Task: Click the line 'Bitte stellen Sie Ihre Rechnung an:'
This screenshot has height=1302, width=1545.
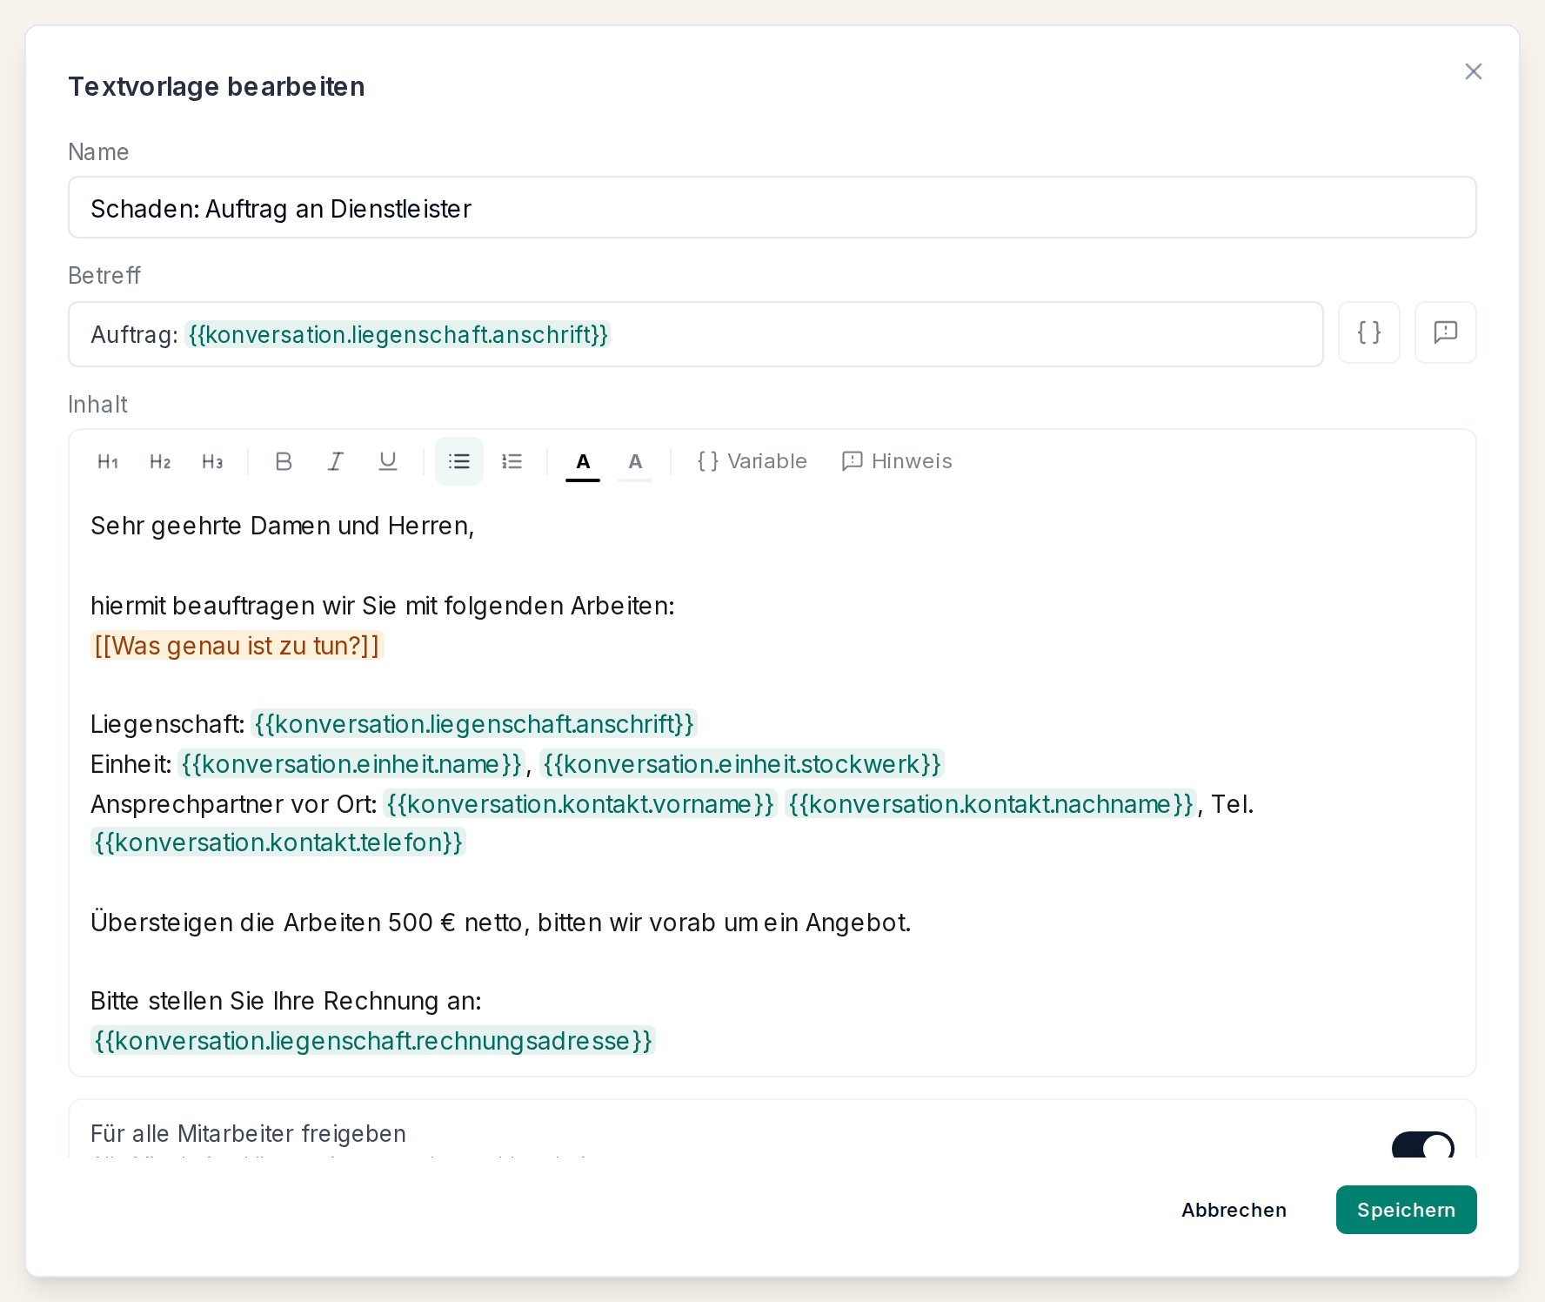Action: (286, 1001)
